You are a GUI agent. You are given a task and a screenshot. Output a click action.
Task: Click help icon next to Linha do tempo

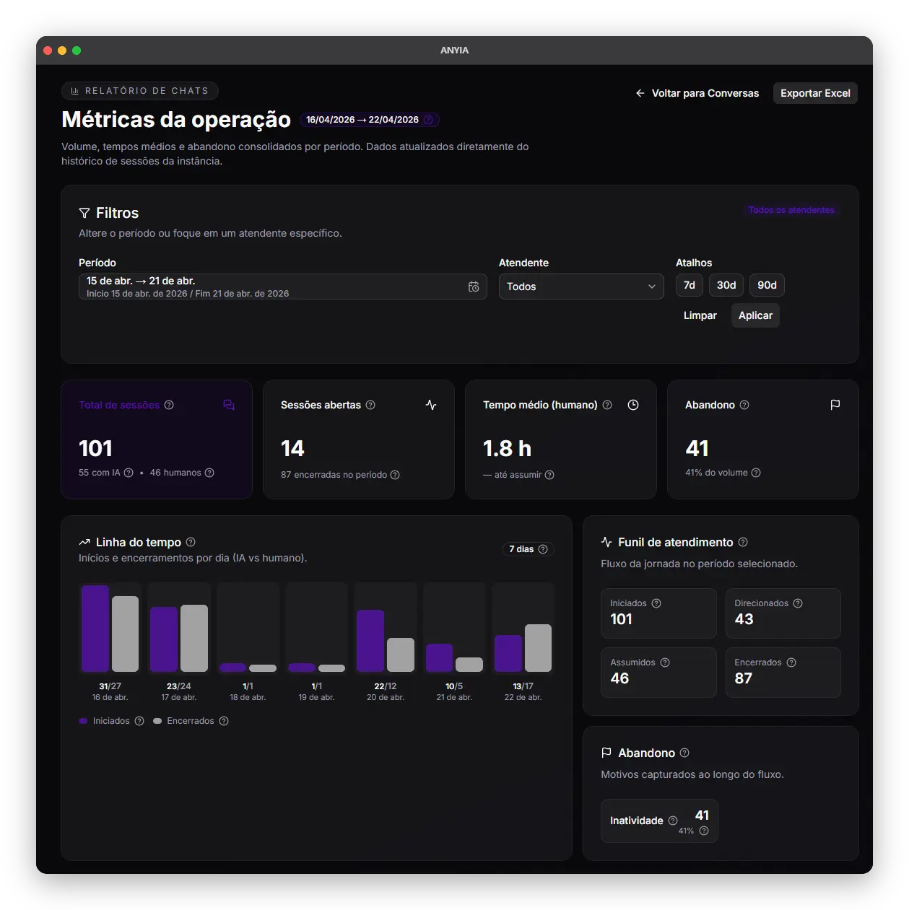(191, 542)
